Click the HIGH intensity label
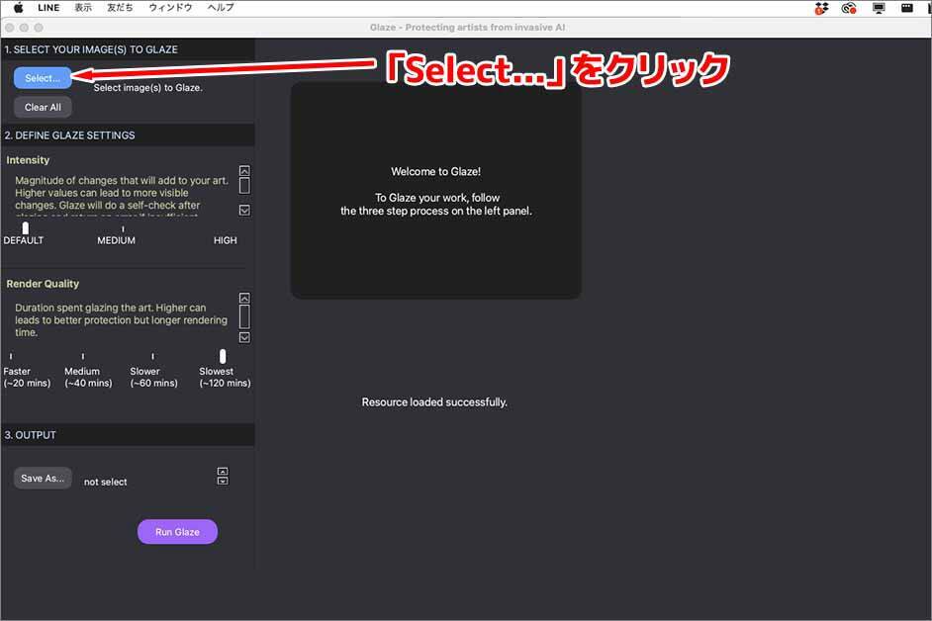Image resolution: width=932 pixels, height=621 pixels. click(225, 240)
